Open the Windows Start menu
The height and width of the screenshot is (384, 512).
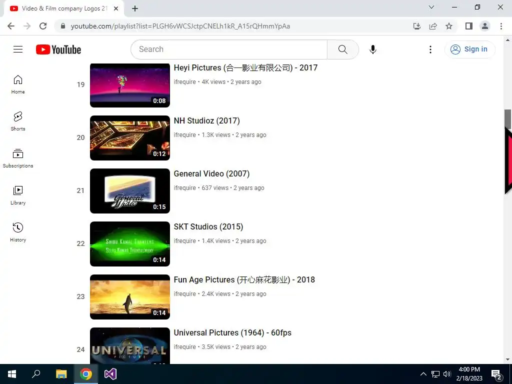tap(12, 374)
